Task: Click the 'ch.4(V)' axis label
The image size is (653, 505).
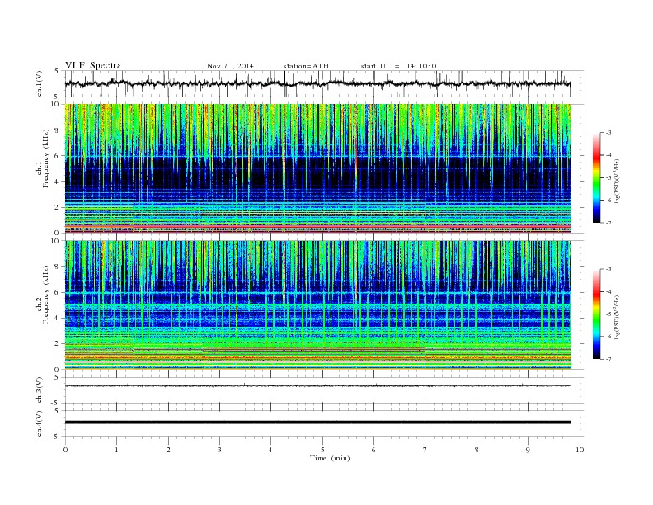Action: pos(40,423)
